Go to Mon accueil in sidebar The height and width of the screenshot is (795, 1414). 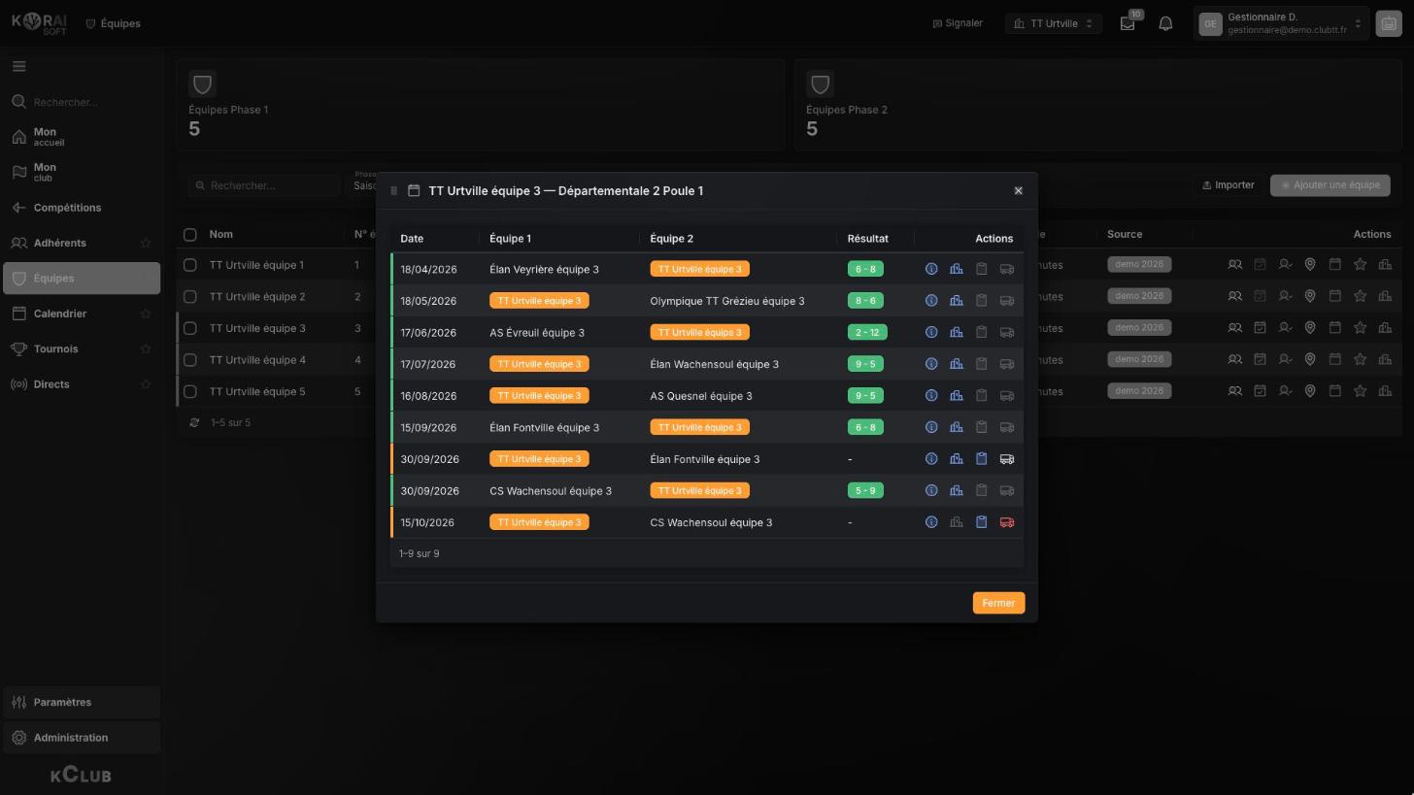click(x=82, y=137)
